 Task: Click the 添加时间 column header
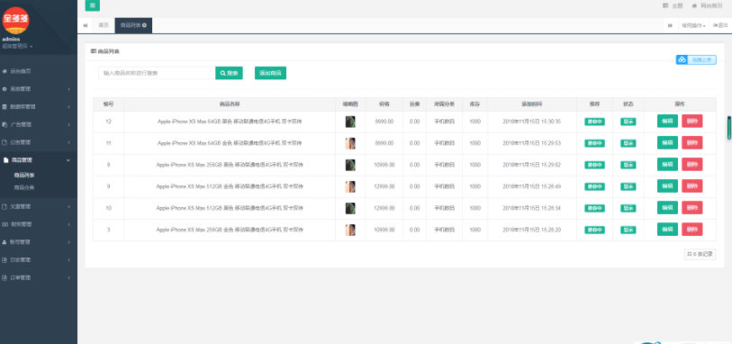(x=532, y=104)
